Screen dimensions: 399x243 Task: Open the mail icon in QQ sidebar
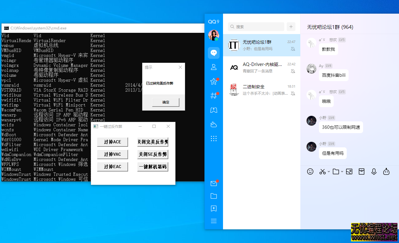[x=214, y=184]
